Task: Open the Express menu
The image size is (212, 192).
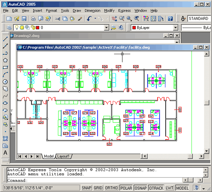Action: (x=124, y=11)
